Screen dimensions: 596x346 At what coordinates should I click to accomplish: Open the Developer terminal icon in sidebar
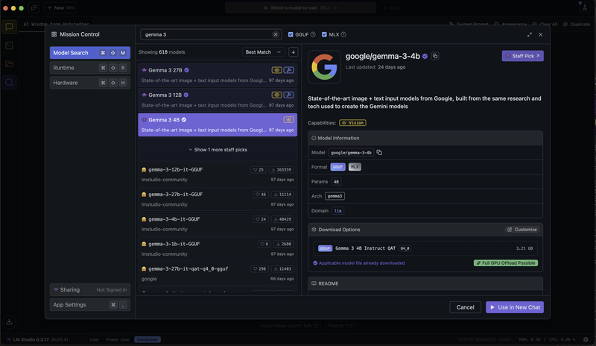(9, 45)
